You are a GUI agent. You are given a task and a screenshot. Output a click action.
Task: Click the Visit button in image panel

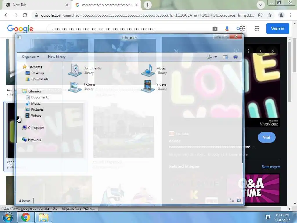pyautogui.click(x=267, y=137)
